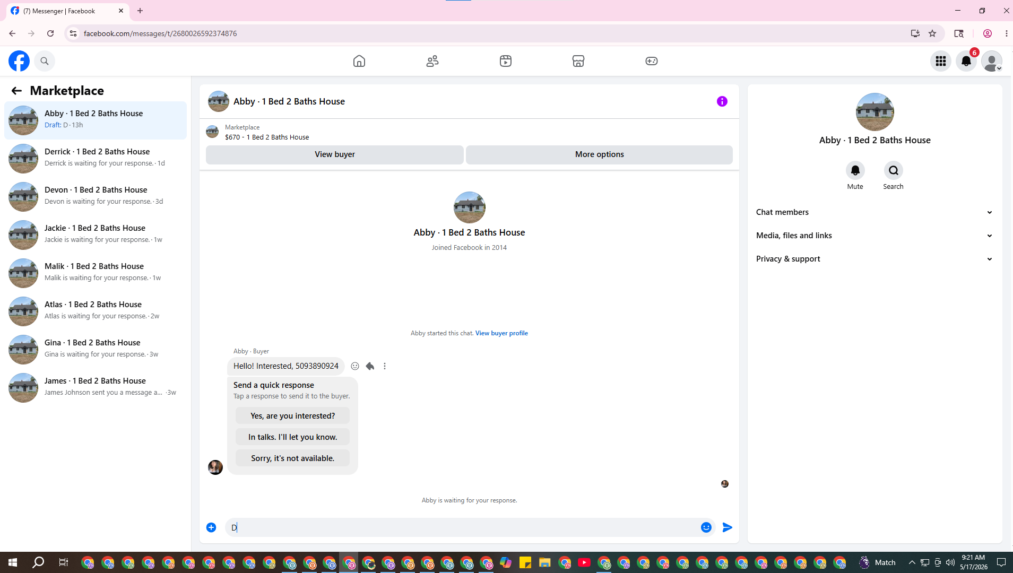Image resolution: width=1013 pixels, height=573 pixels.
Task: Toggle the purple conversation information icon
Action: 722,101
